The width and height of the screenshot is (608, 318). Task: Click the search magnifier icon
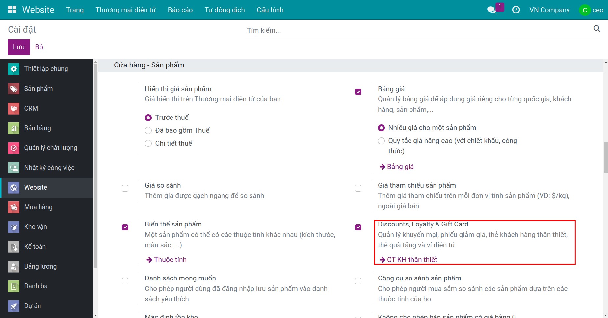596,29
